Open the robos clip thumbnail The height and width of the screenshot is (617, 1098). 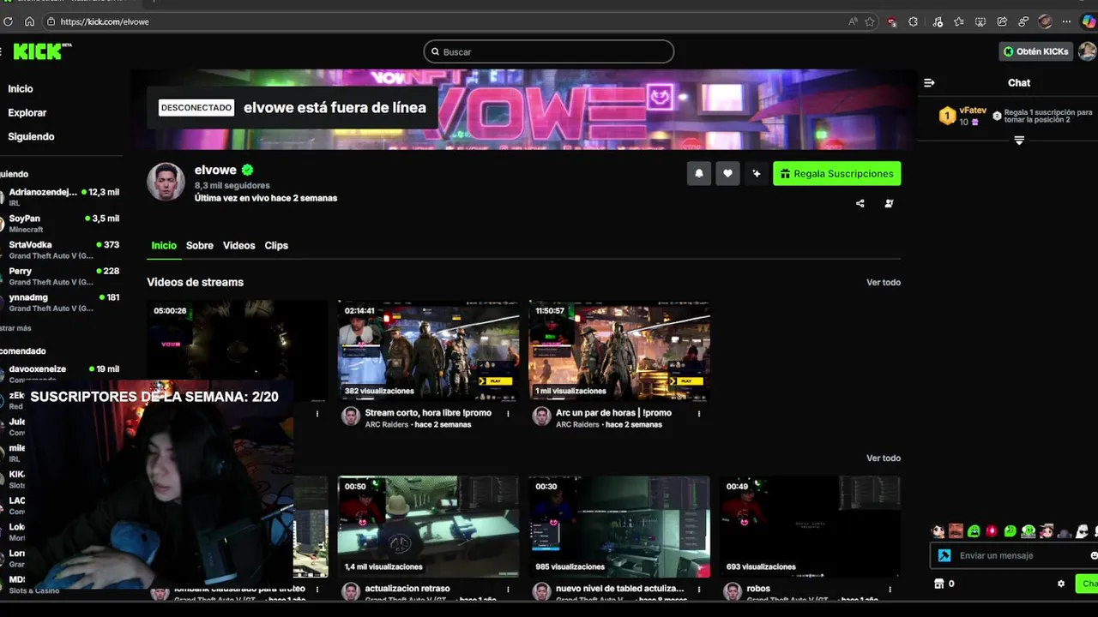pos(810,526)
